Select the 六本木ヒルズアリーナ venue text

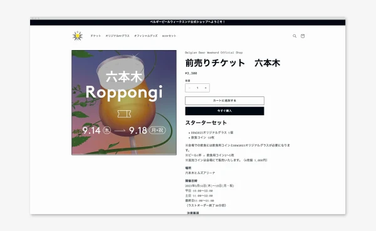[x=201, y=173]
